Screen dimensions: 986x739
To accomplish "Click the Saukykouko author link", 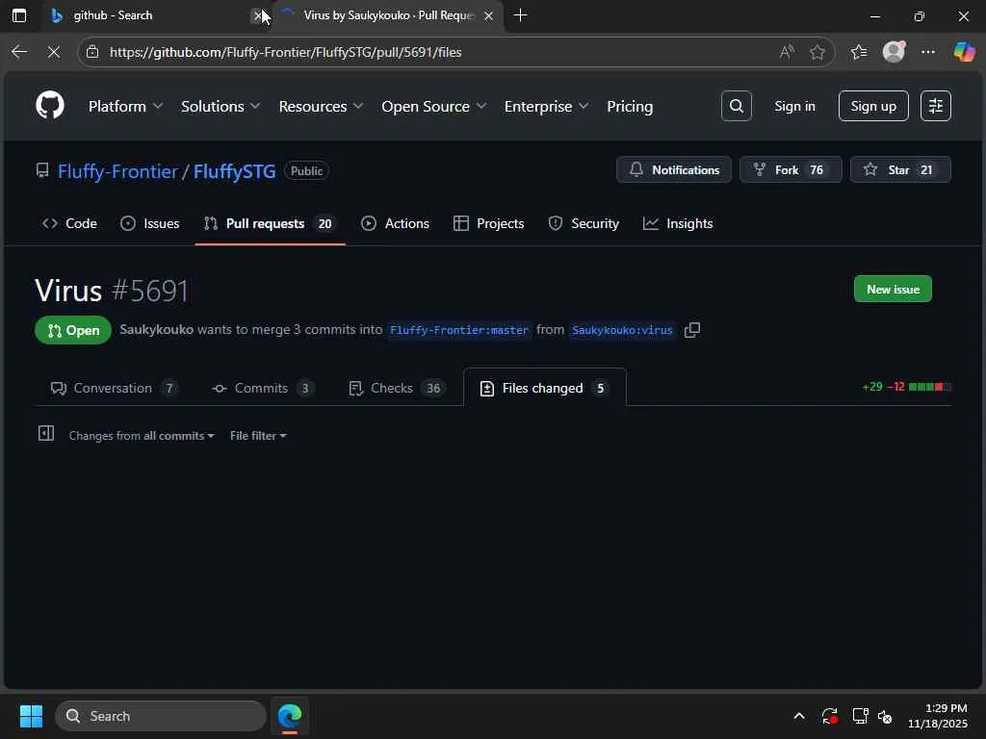I will coord(157,329).
